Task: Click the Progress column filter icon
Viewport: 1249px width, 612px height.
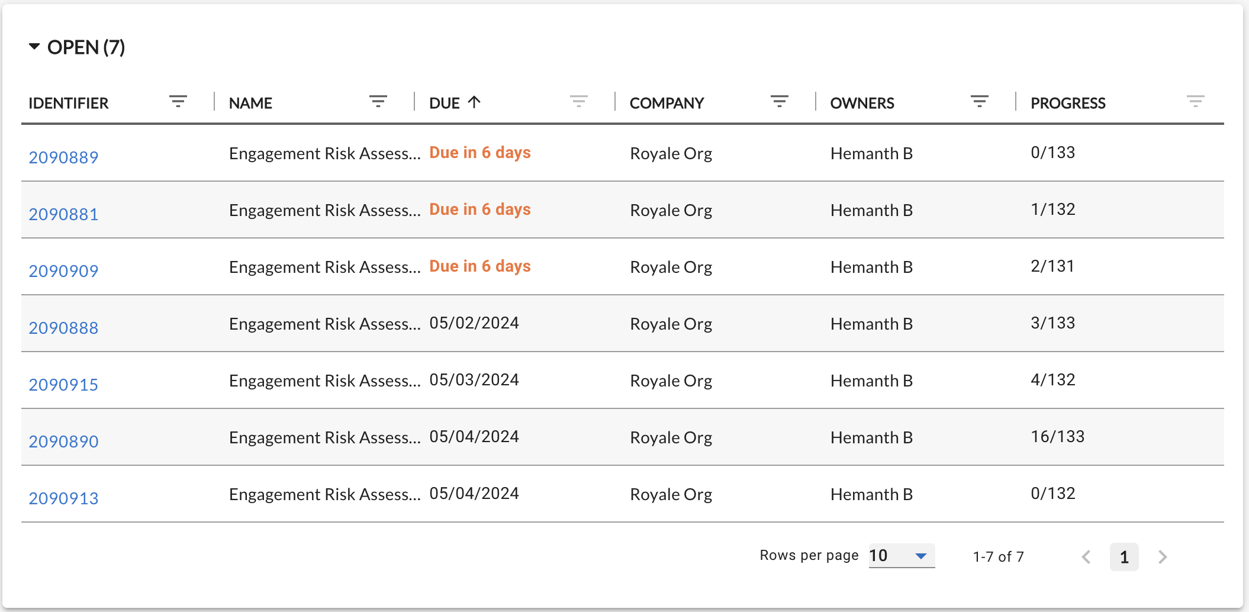Action: click(x=1196, y=102)
